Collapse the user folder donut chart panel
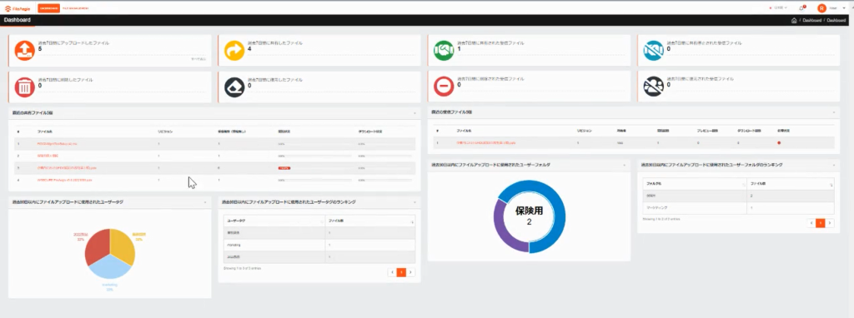Screen dimensions: 854x318 click(624, 165)
